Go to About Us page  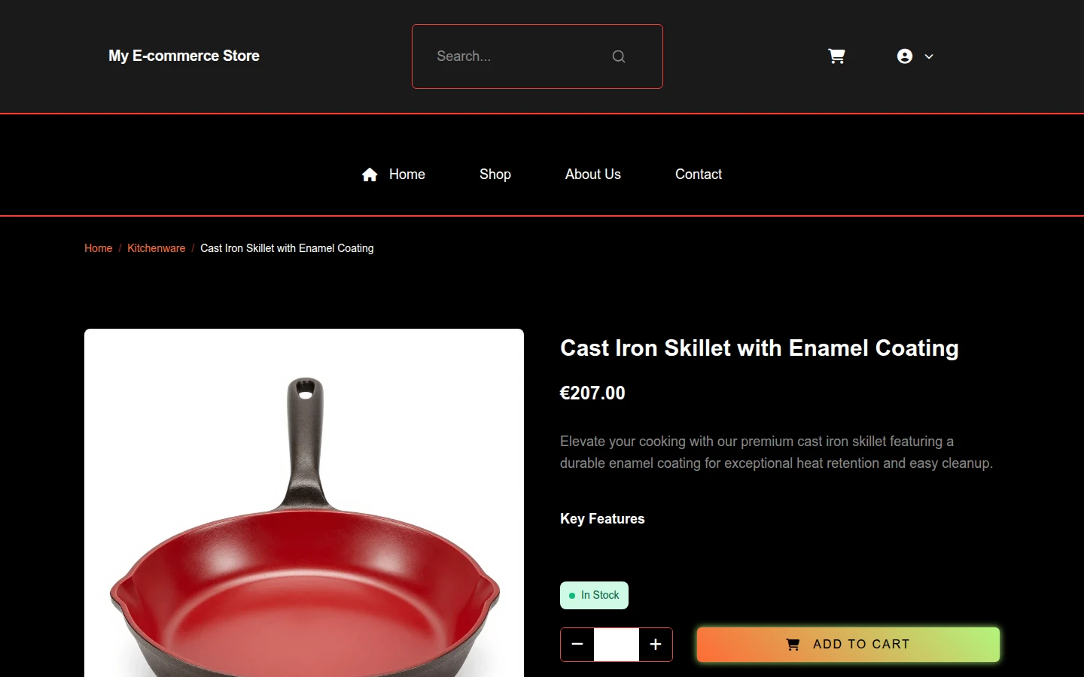coord(593,175)
